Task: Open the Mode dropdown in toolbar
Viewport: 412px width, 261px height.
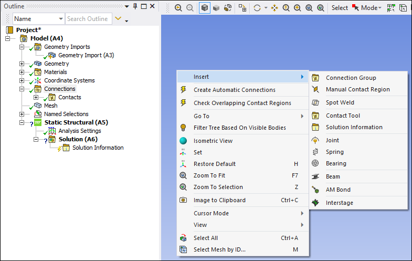Action: click(x=369, y=8)
